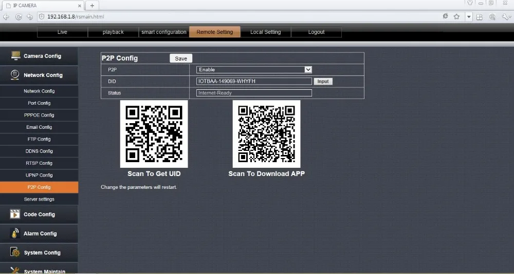Click the skin/shirt icon in the title bar
The width and height of the screenshot is (514, 274).
click(x=470, y=3)
